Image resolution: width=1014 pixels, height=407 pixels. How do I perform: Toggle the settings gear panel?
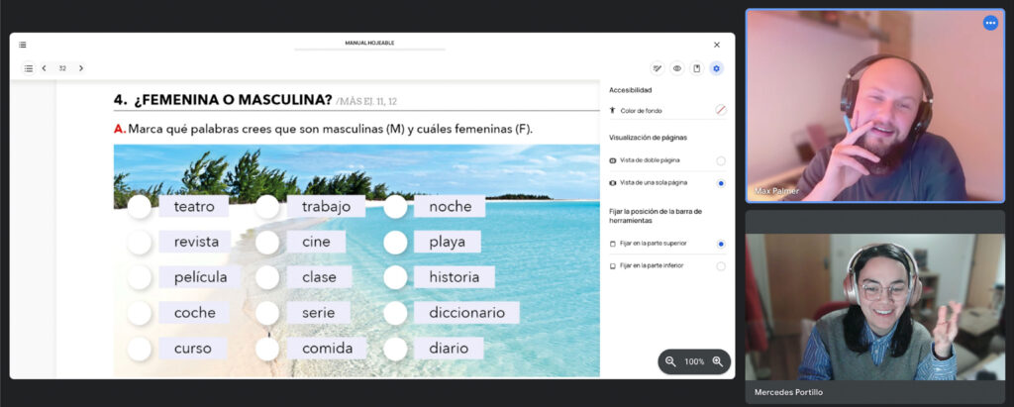(716, 68)
